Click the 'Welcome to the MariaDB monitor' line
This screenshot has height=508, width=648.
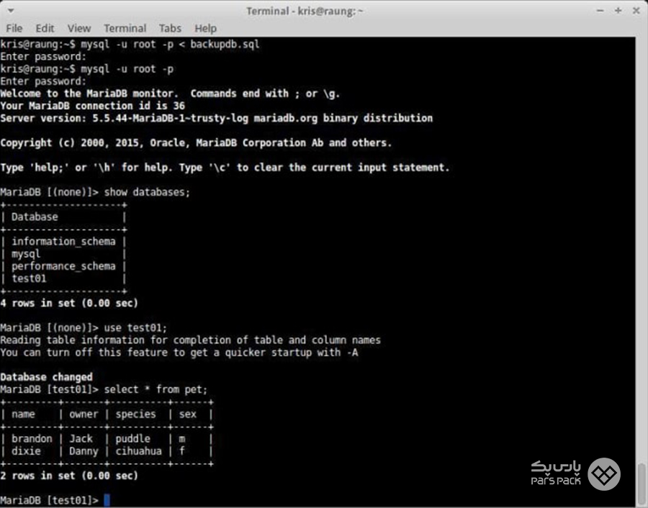click(x=170, y=94)
